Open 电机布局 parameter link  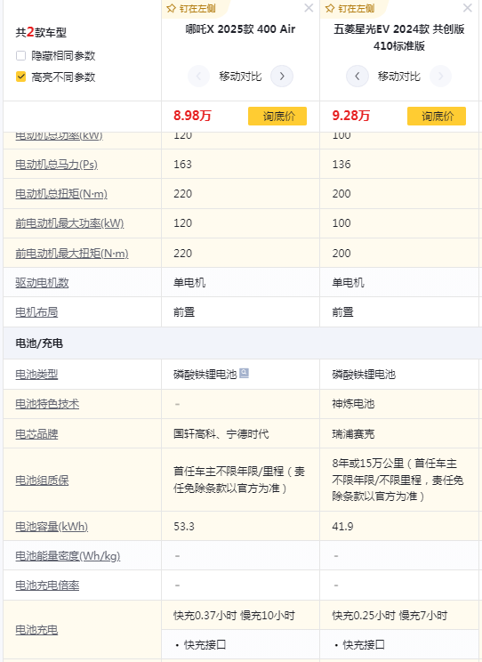[36, 312]
